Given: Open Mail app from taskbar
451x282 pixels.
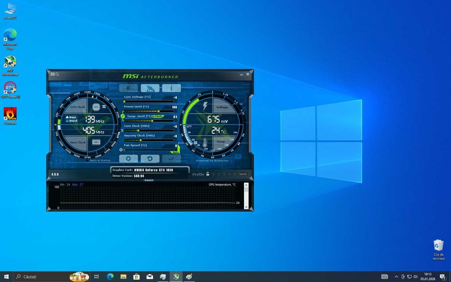Looking at the screenshot, I should click(150, 277).
